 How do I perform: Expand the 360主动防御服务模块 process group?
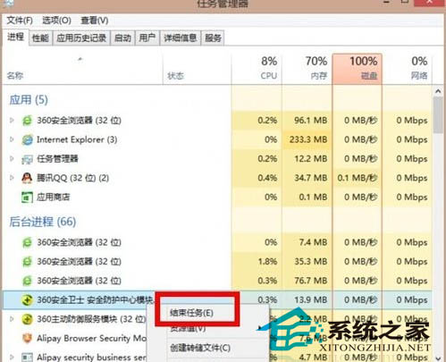12,319
